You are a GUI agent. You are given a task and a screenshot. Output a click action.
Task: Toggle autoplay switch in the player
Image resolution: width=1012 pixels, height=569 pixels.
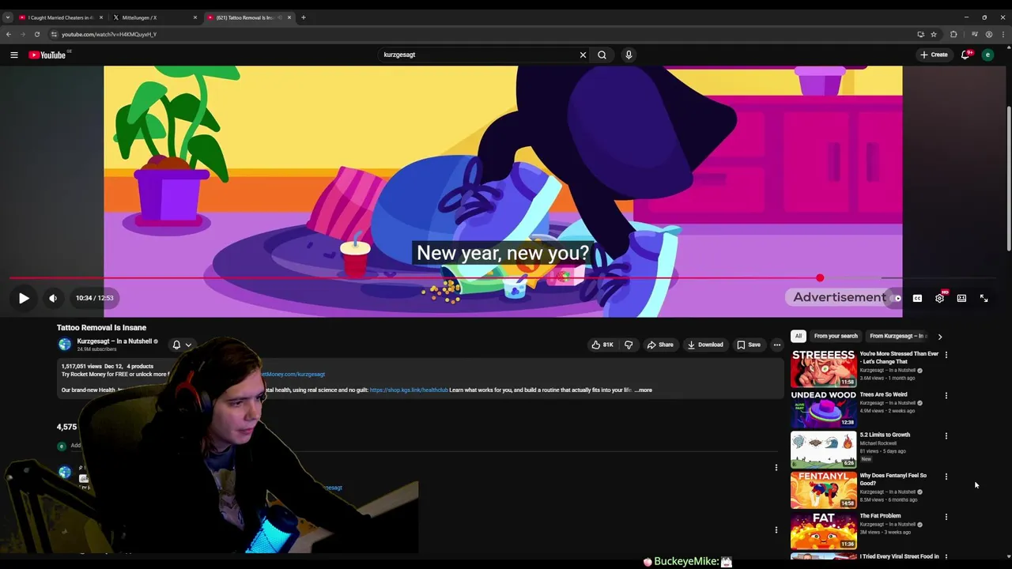coord(896,298)
